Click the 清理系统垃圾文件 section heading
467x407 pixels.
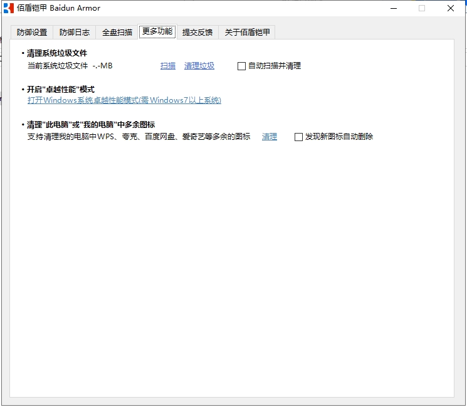tap(56, 53)
